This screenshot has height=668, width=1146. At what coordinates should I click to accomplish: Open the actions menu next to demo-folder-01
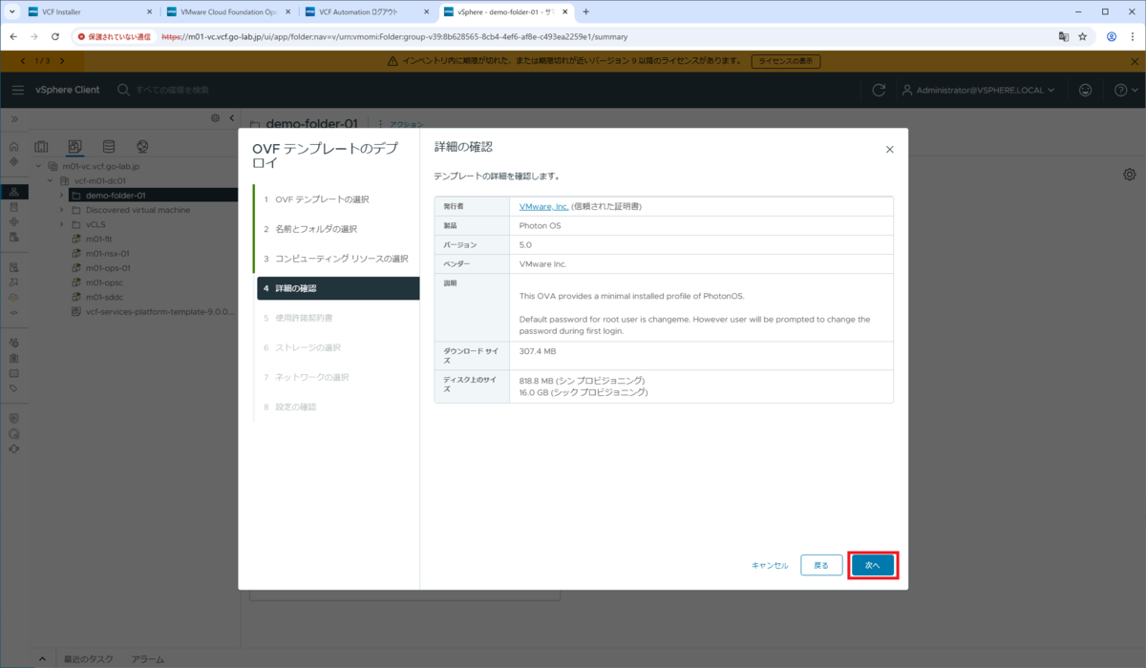point(401,124)
